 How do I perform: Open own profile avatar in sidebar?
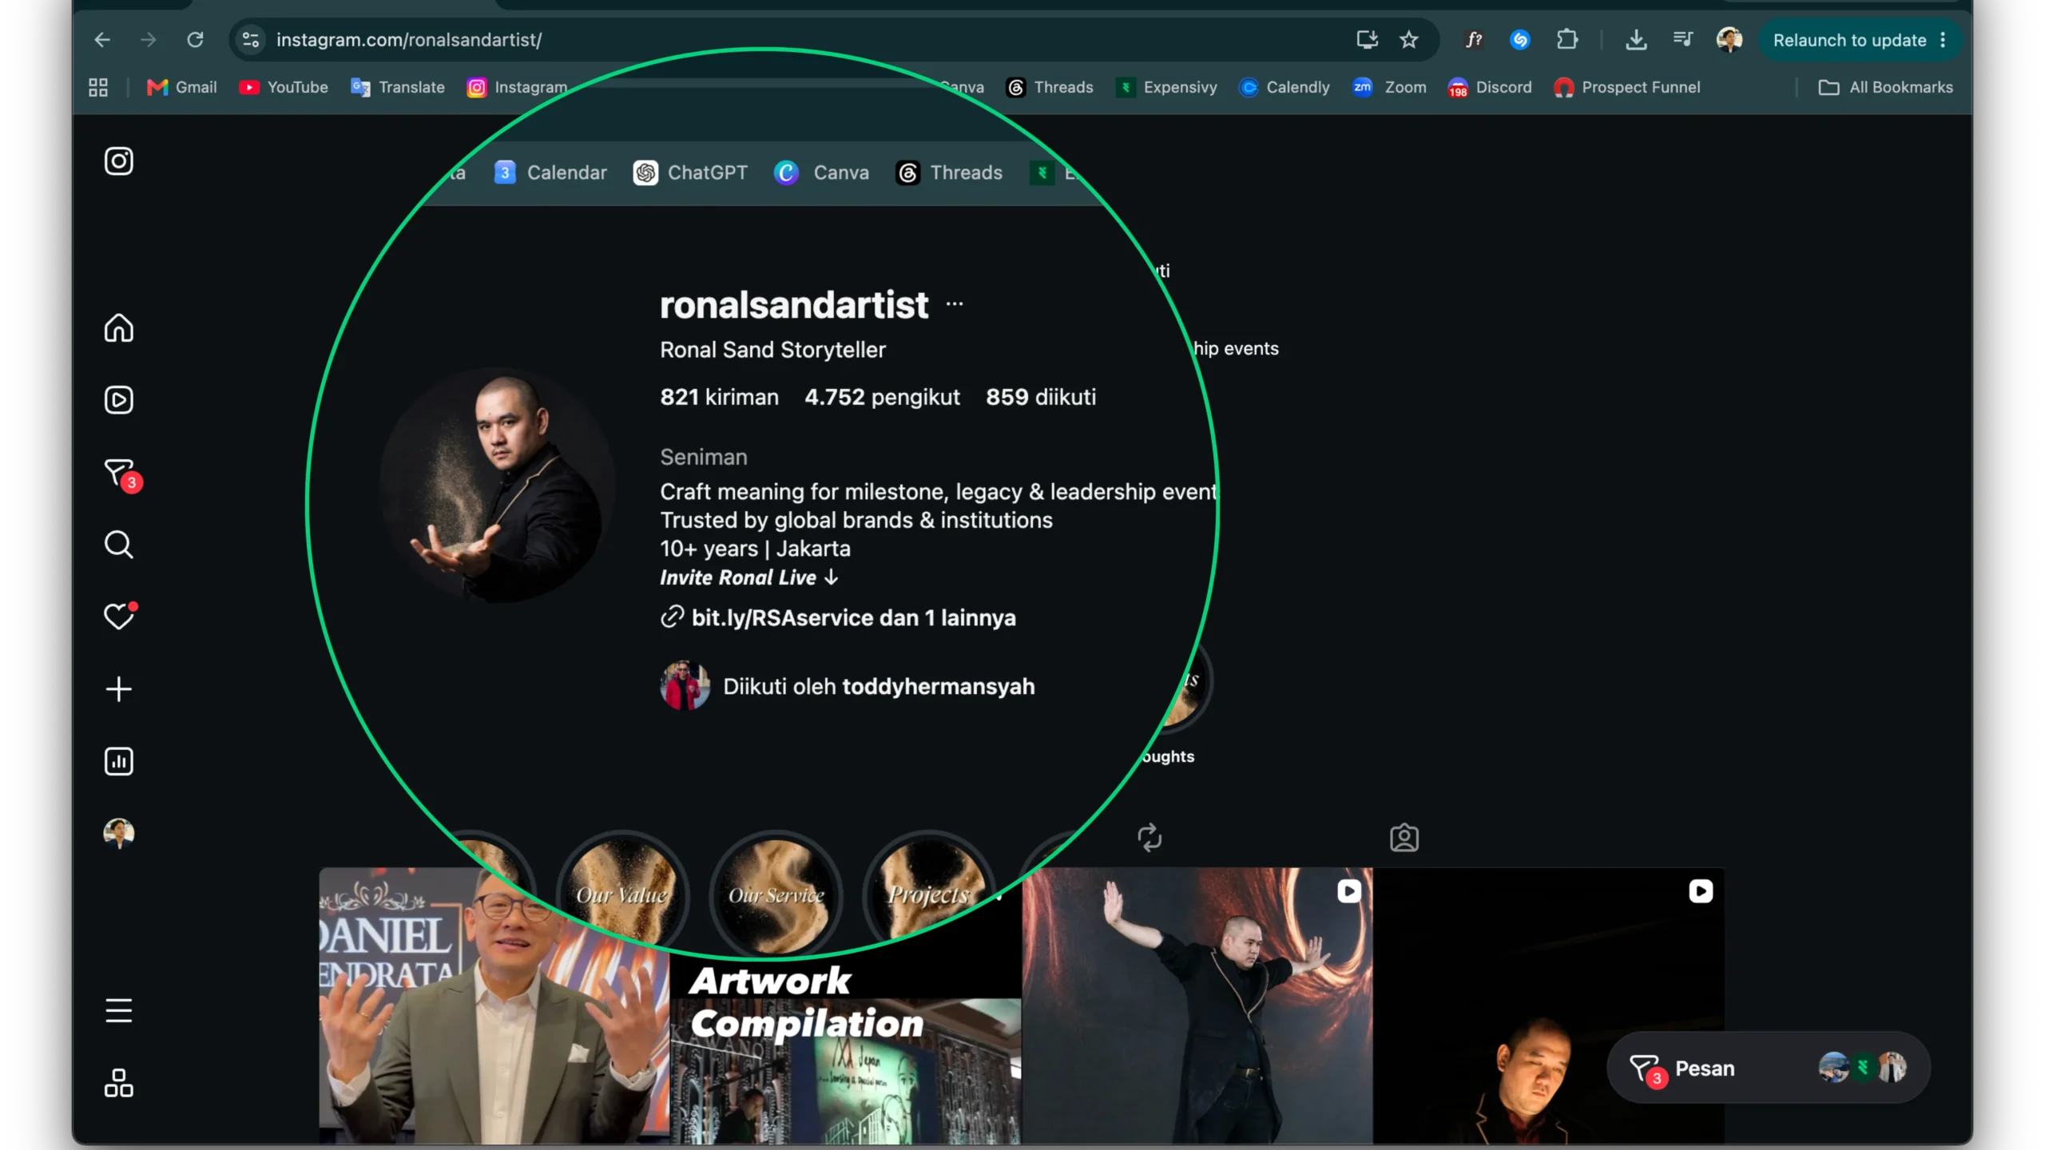[119, 833]
